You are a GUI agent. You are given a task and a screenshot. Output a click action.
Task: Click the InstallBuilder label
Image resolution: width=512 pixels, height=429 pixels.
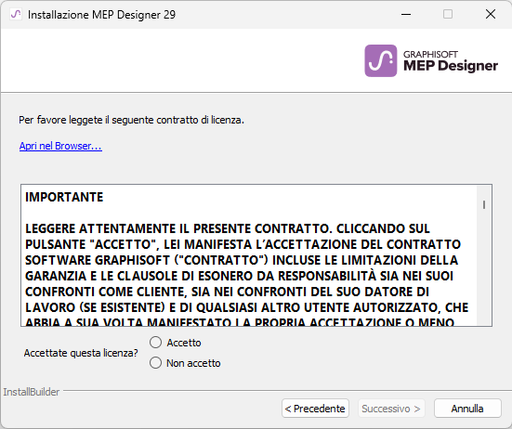32,392
